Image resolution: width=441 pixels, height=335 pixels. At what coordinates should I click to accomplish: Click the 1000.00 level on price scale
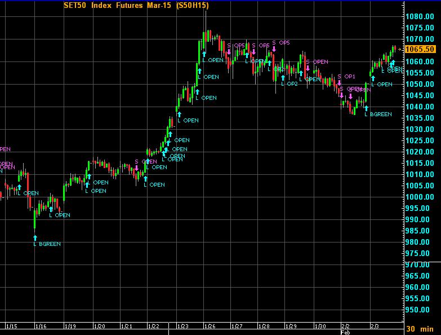tap(420, 197)
